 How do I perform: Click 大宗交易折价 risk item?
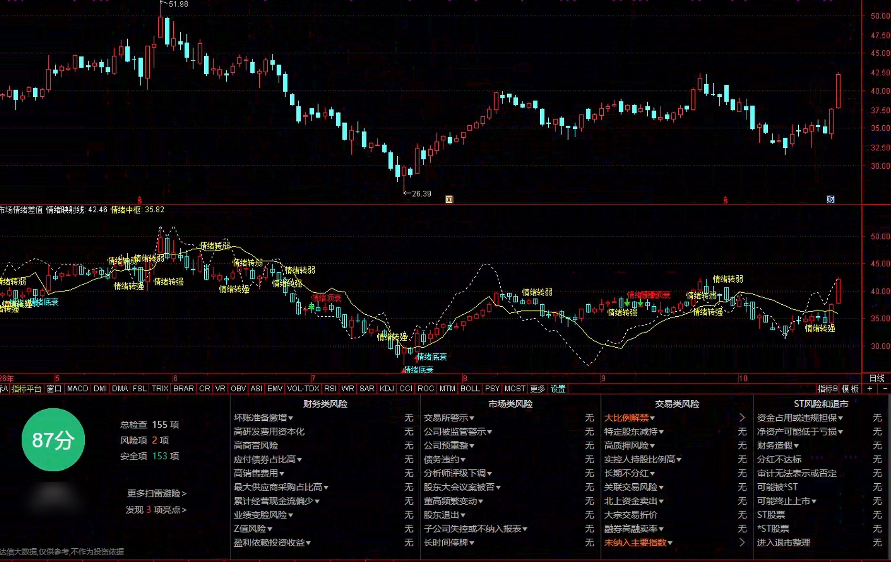click(x=631, y=515)
